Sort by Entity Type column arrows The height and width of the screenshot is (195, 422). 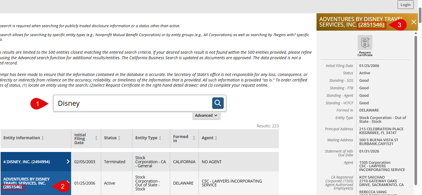coord(160,138)
